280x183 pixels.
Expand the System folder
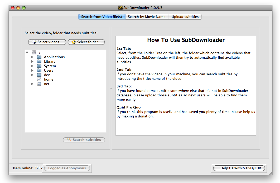[32, 66]
